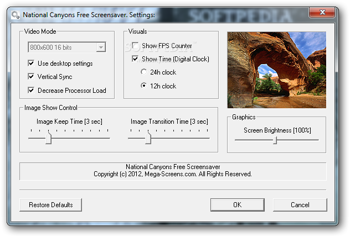The height and width of the screenshot is (237, 350).
Task: Click Restore Defaults button
Action: point(50,205)
